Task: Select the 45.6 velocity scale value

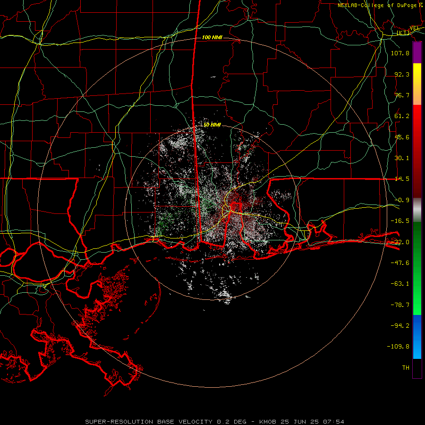Action: pyautogui.click(x=402, y=137)
